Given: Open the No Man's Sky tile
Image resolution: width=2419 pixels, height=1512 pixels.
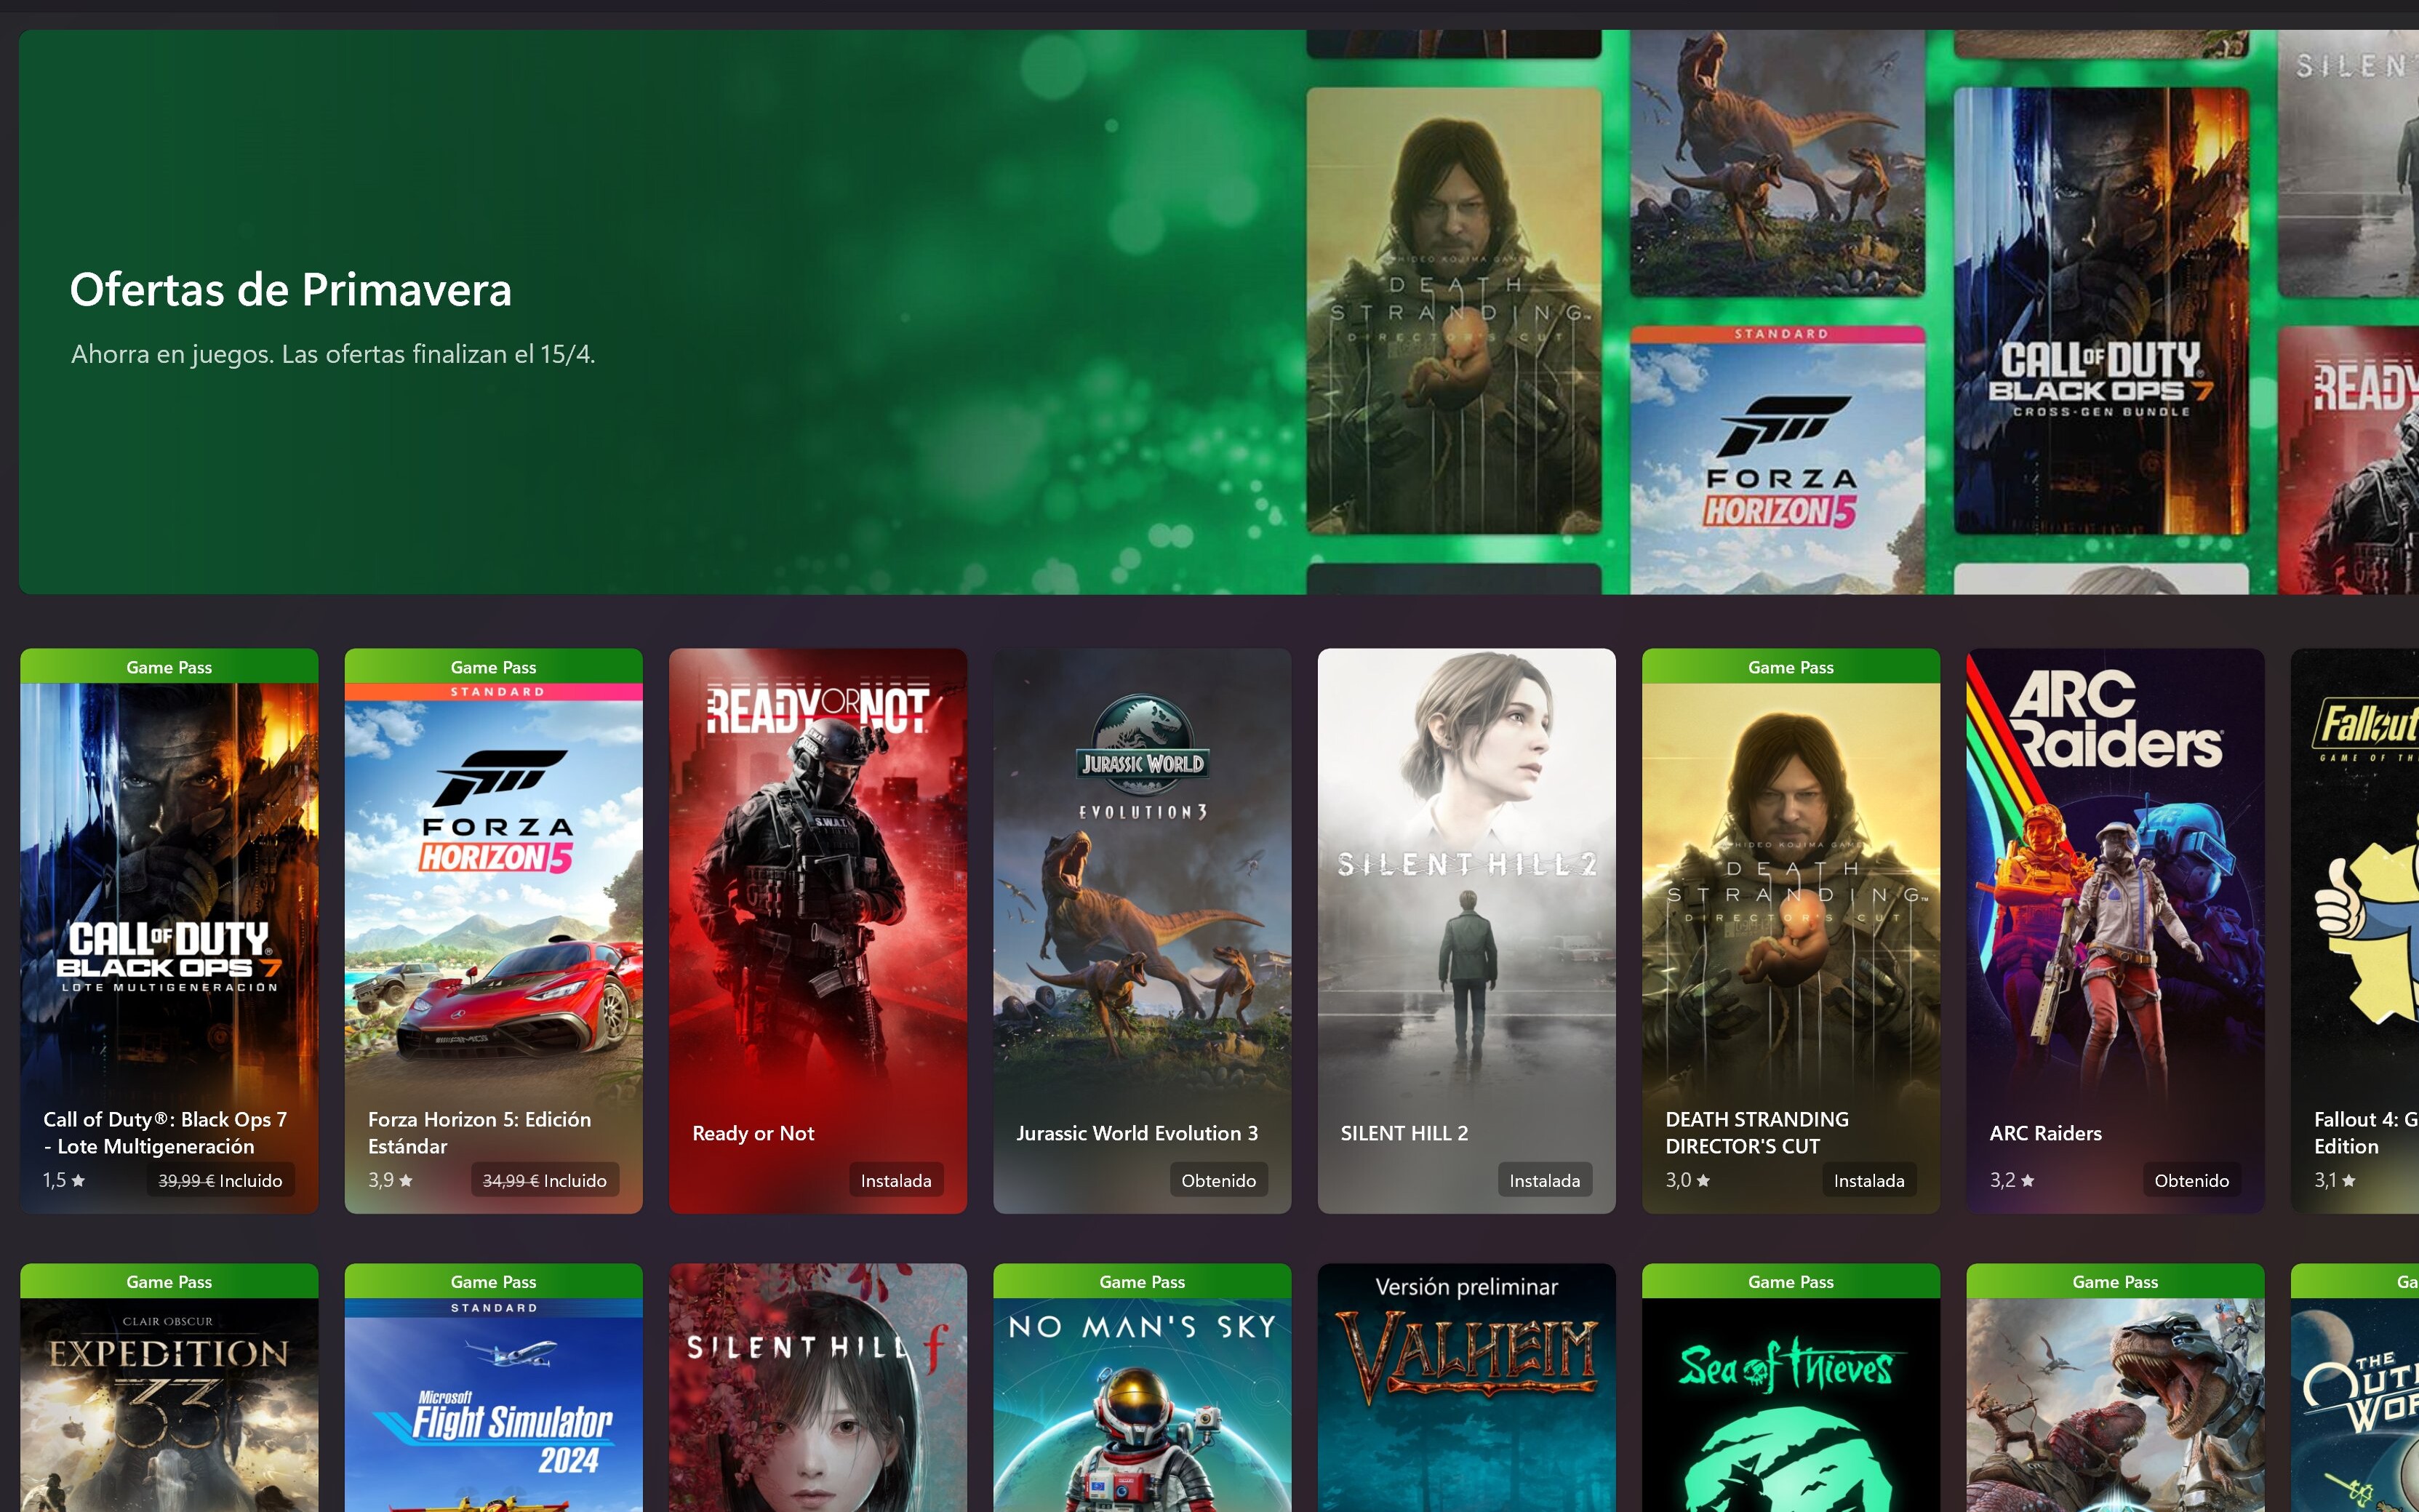Looking at the screenshot, I should (1141, 1400).
